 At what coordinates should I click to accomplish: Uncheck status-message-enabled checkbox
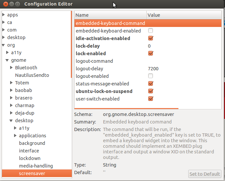click(151, 83)
